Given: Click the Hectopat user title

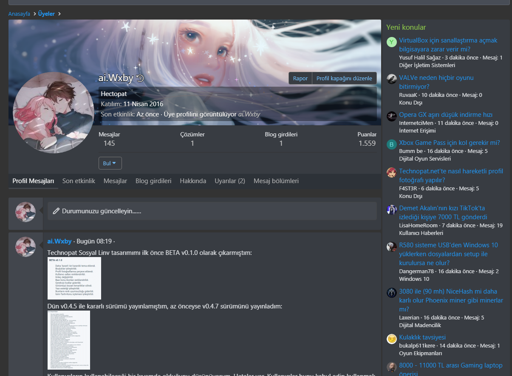Looking at the screenshot, I should [x=114, y=93].
